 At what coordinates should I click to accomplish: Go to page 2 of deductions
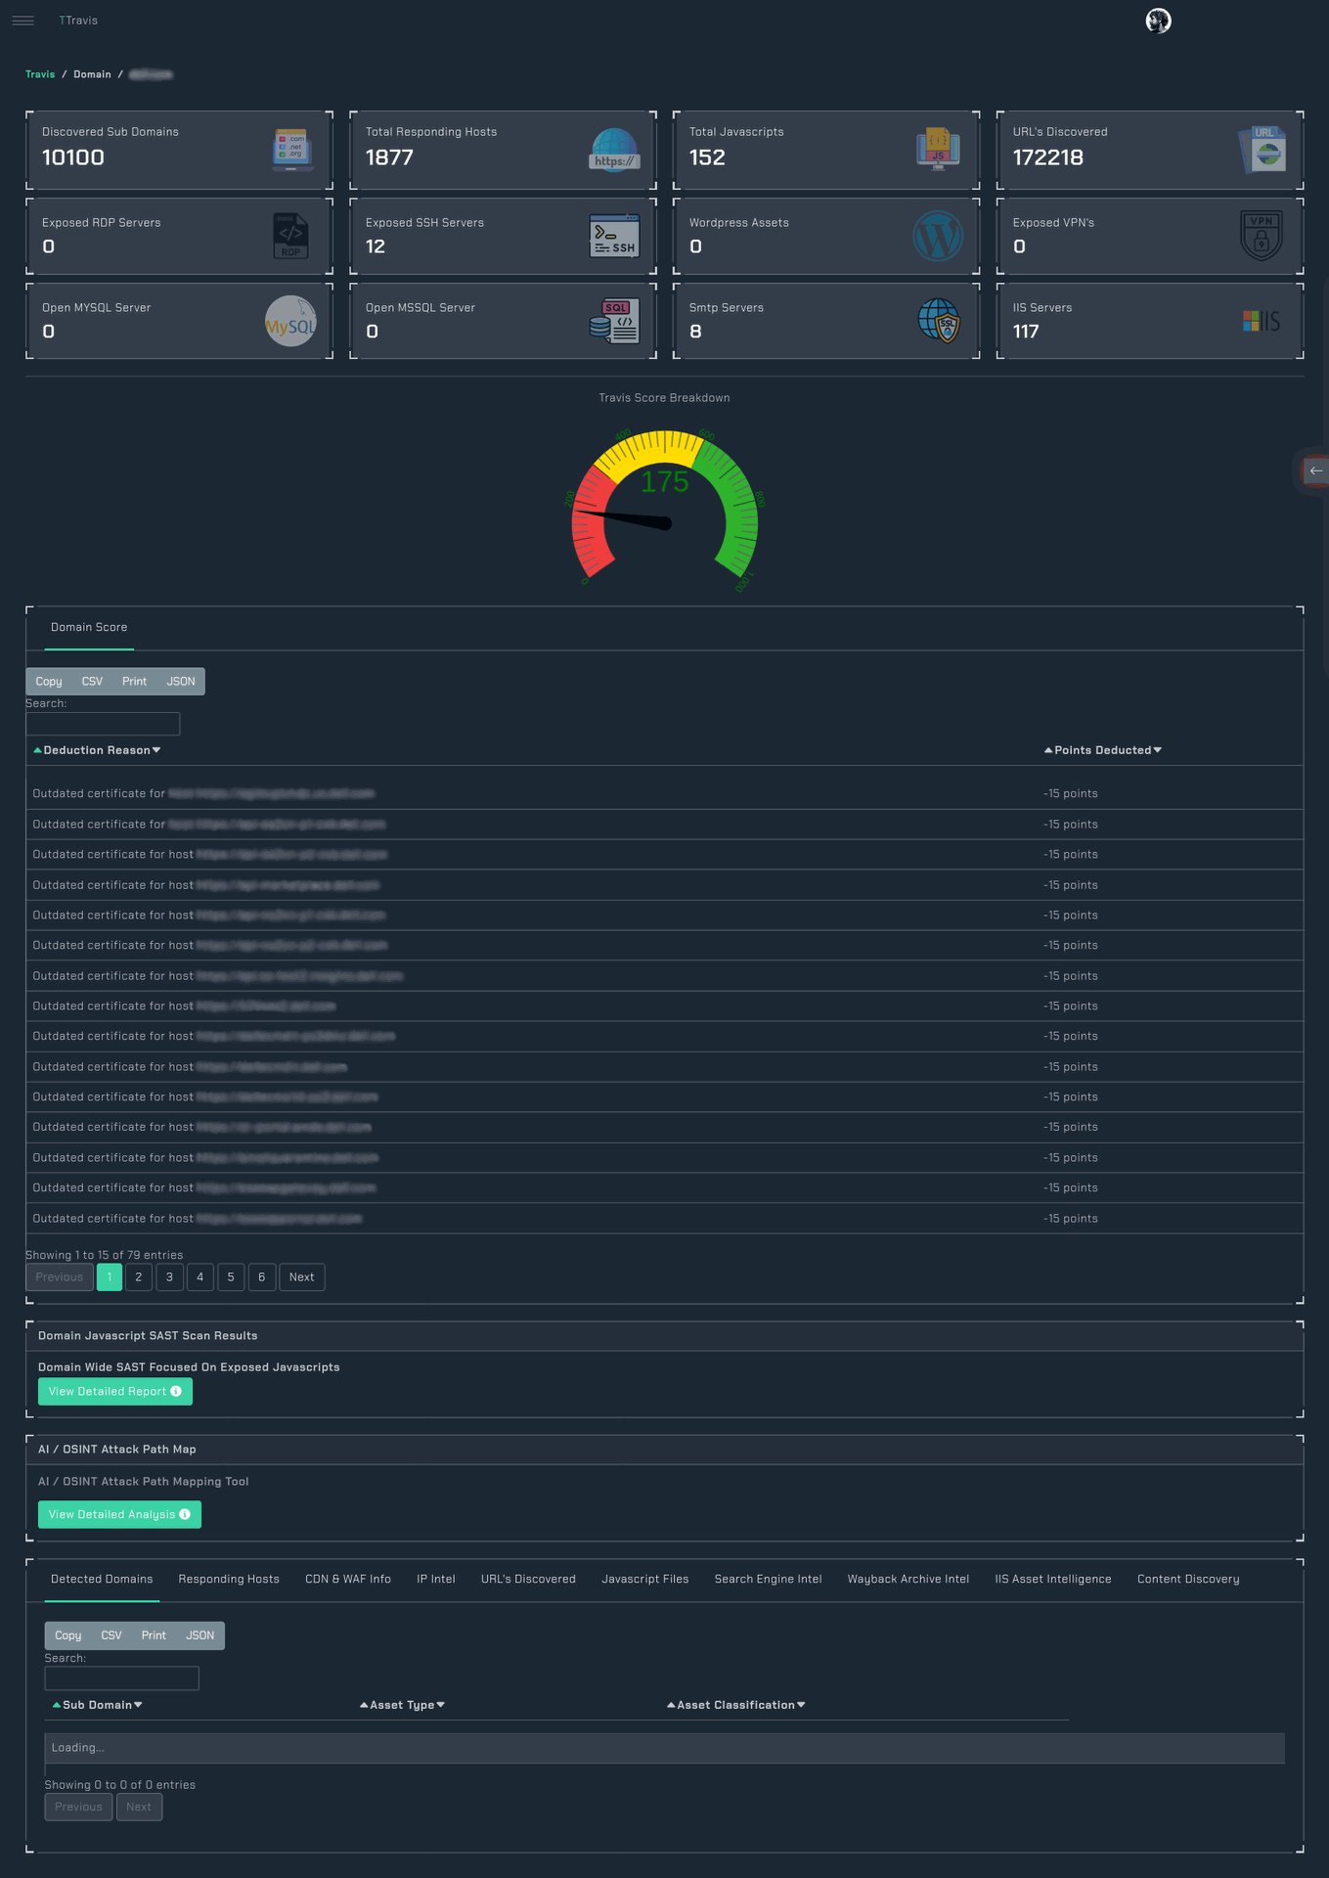(x=139, y=1276)
